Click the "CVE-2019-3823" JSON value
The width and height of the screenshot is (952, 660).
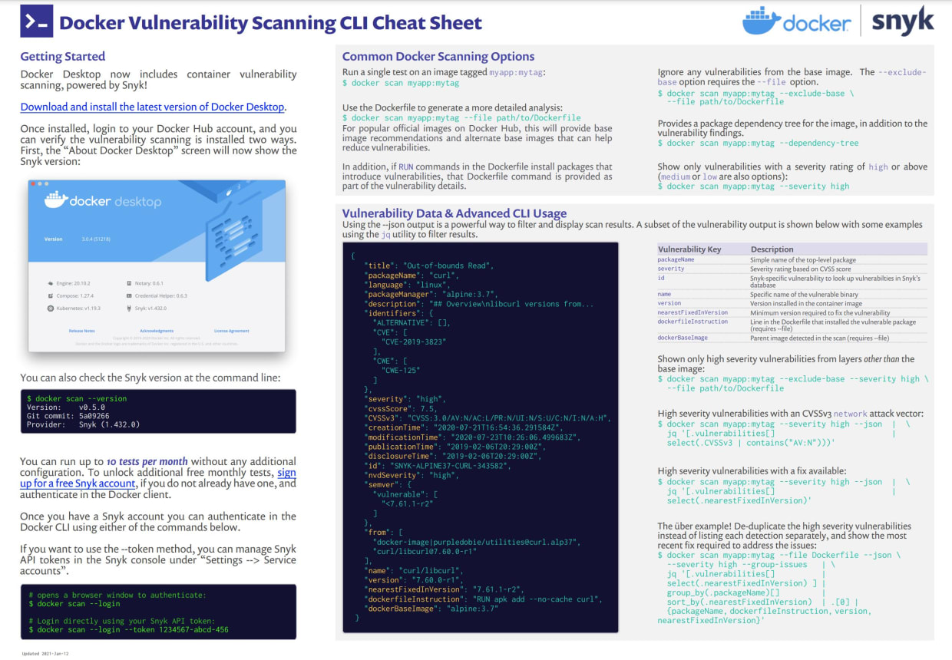point(414,342)
